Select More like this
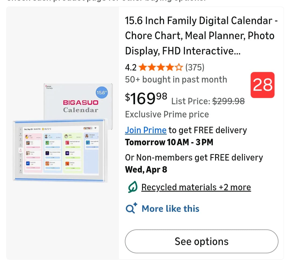 point(170,208)
